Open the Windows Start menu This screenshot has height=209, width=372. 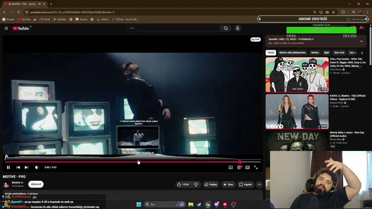click(x=139, y=204)
